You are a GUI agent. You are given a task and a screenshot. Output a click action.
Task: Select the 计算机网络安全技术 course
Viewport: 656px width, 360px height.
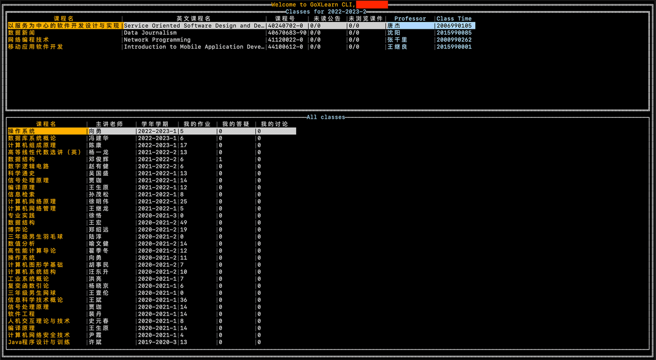(x=39, y=335)
